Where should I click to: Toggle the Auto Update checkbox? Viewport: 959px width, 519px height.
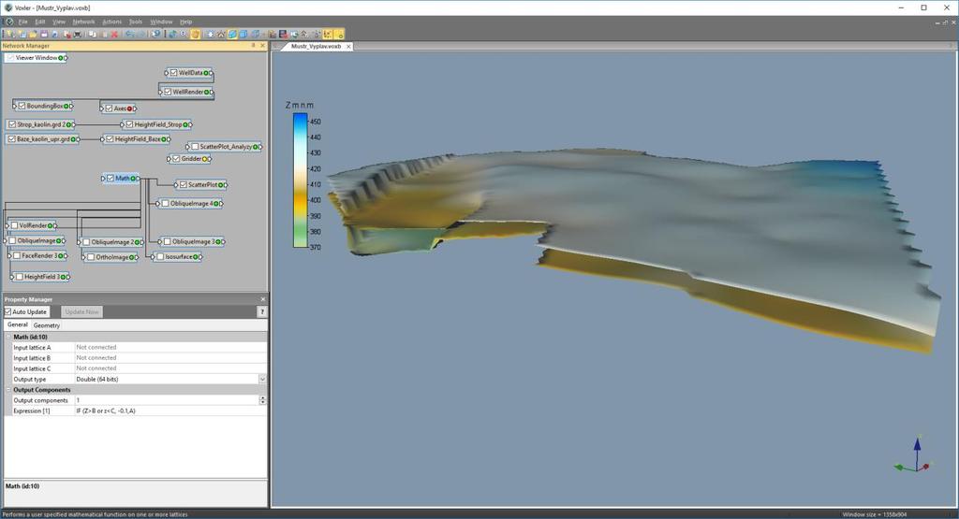click(x=7, y=312)
